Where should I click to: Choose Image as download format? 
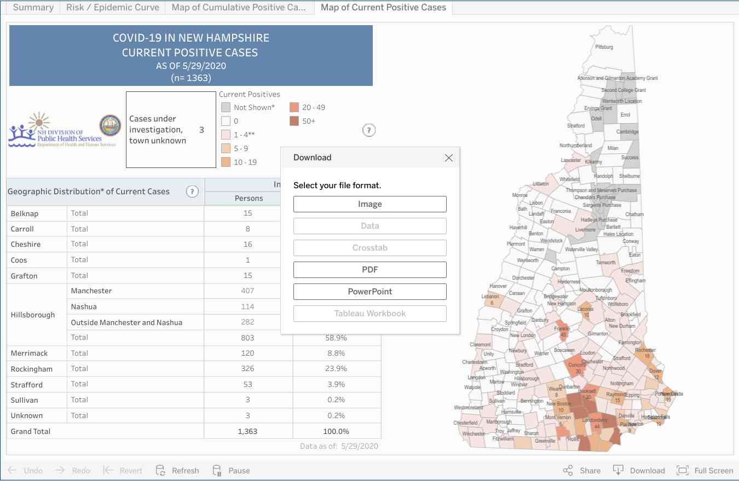[x=370, y=204]
